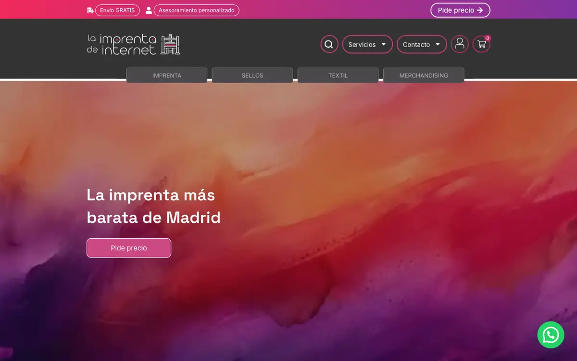
Task: Open the TEXTIL category tab
Action: 338,75
